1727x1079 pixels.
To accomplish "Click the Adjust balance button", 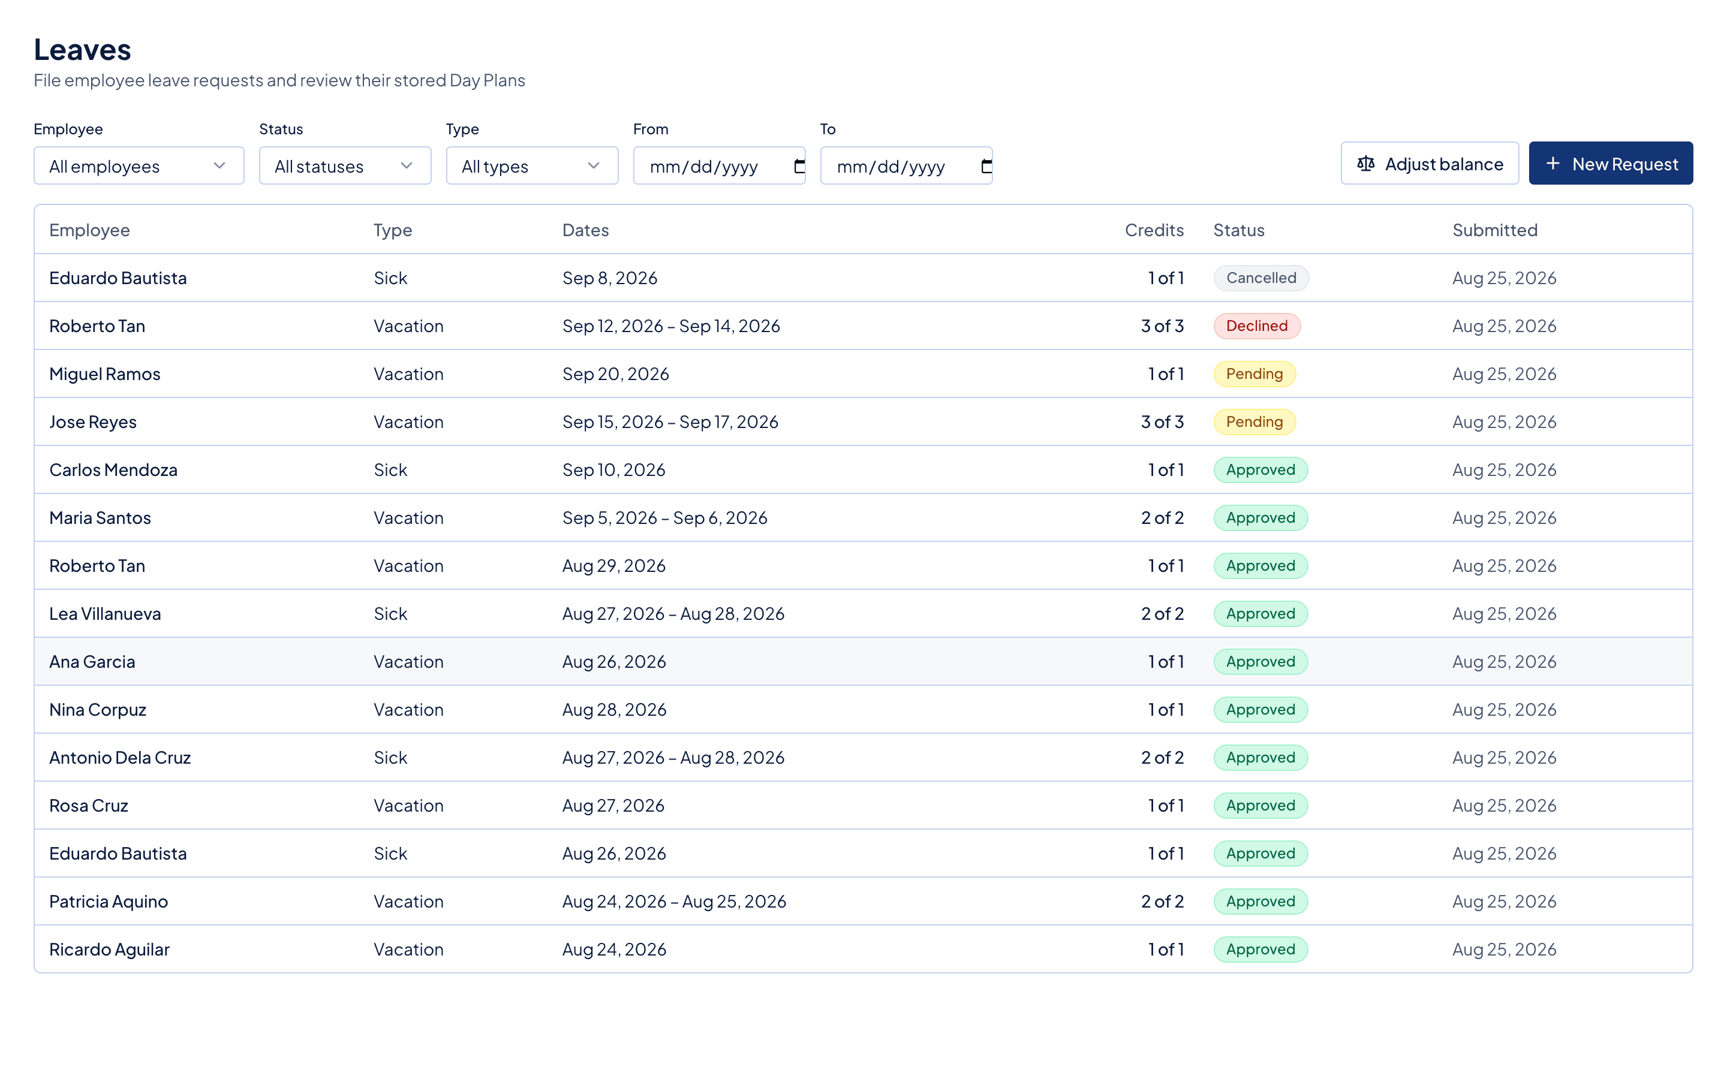I will [x=1430, y=164].
